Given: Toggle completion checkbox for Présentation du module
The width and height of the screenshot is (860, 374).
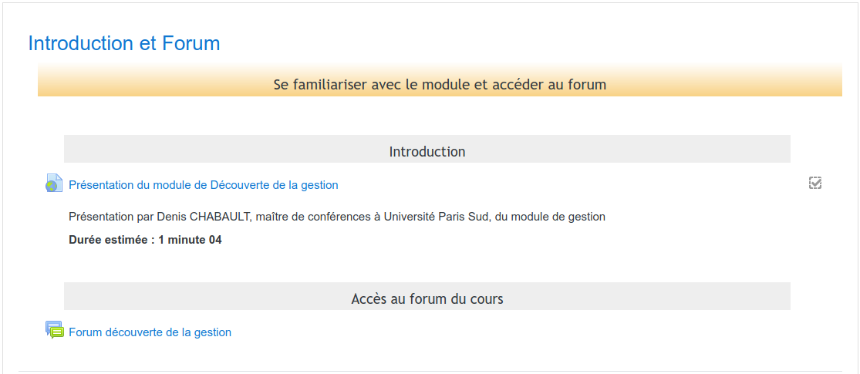Looking at the screenshot, I should point(815,184).
